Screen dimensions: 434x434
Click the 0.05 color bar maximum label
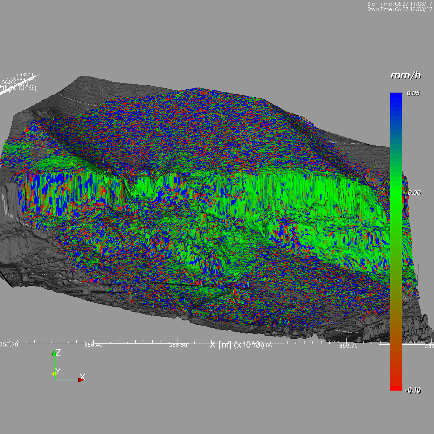[413, 93]
